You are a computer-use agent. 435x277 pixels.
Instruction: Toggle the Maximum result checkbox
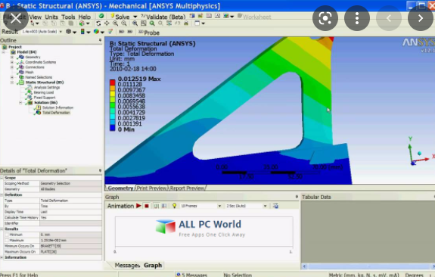tap(7, 241)
